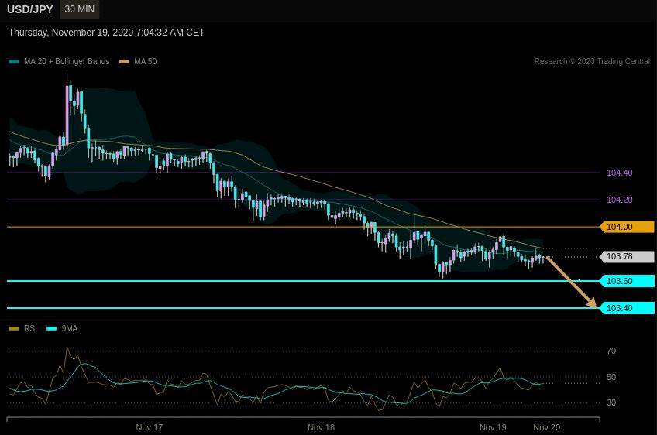Click the gray 103.78 current price tag
This screenshot has height=435, width=657.
(628, 257)
